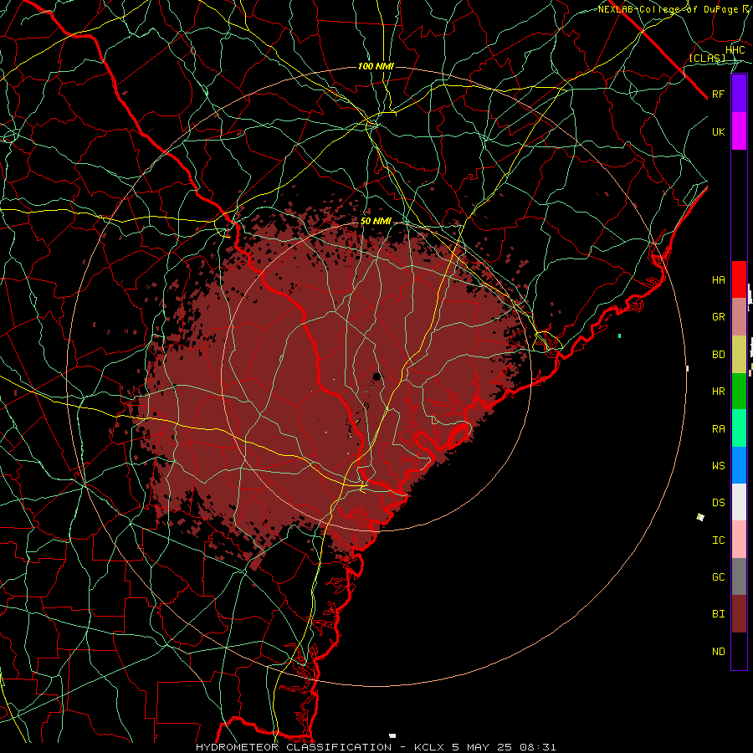753x753 pixels.
Task: Click the black radar site hole in the echo
Action: click(377, 376)
